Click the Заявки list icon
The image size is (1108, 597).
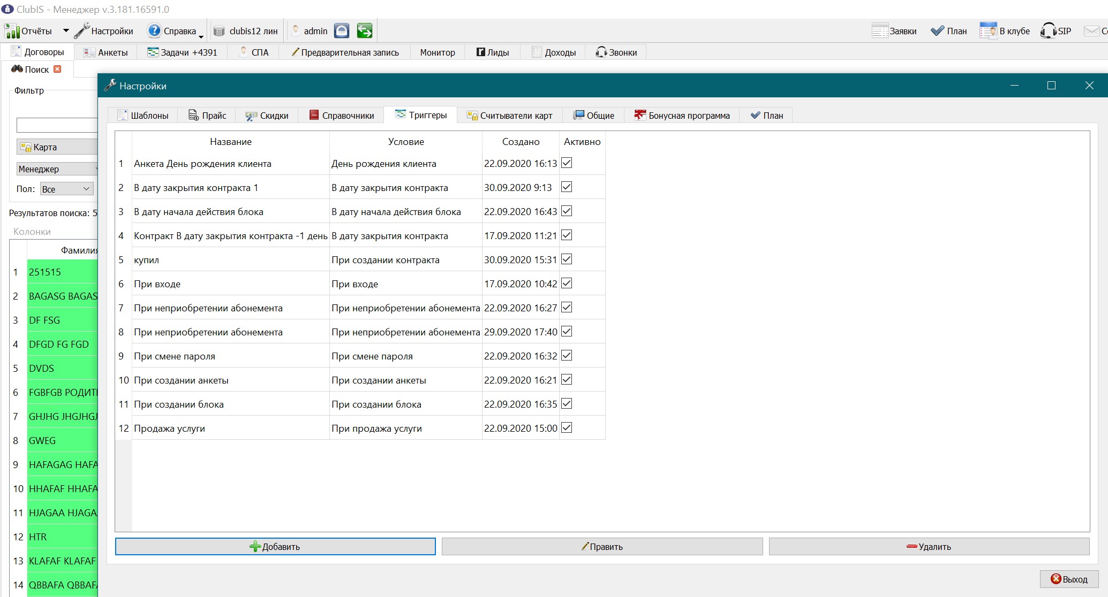pos(880,30)
